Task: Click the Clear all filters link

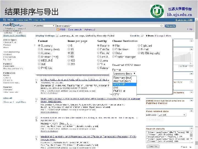Action: [8, 98]
